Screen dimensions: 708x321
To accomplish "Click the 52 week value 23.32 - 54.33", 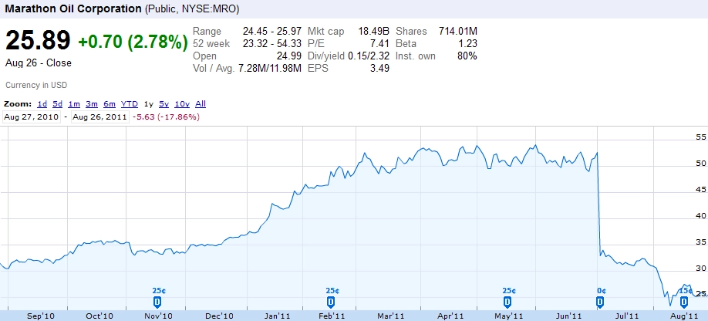I will (271, 44).
